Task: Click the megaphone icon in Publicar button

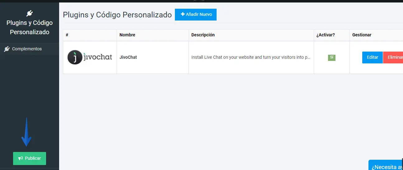Action: coord(21,159)
